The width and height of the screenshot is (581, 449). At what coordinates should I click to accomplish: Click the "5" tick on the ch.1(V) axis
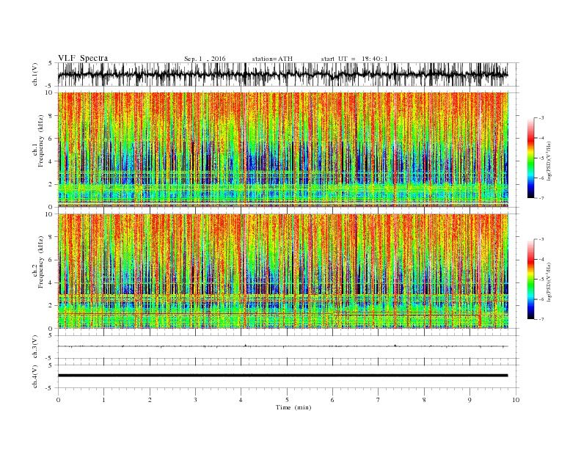pyautogui.click(x=51, y=63)
